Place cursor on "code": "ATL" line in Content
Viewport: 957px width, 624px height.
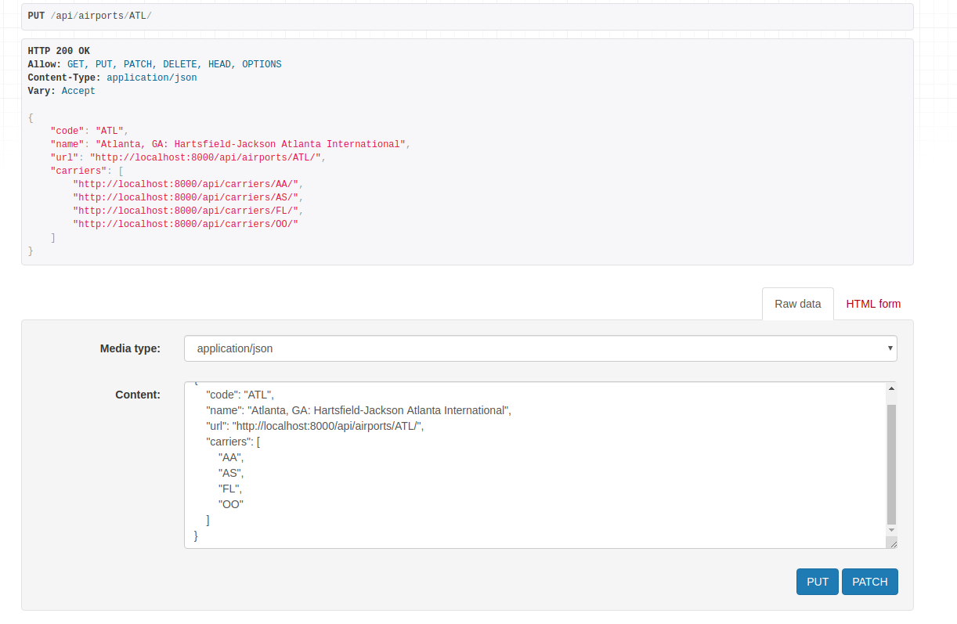coord(240,395)
